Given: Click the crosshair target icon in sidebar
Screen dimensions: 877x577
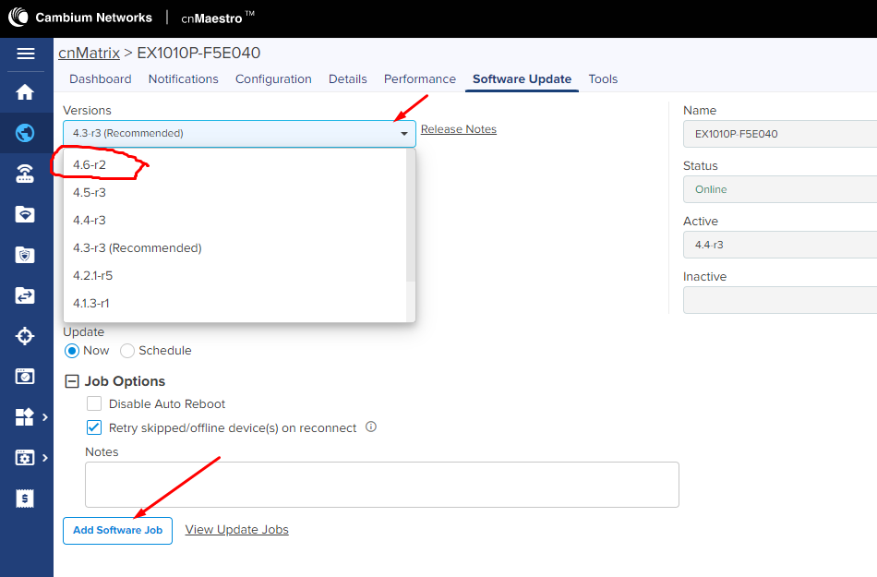Looking at the screenshot, I should (26, 336).
